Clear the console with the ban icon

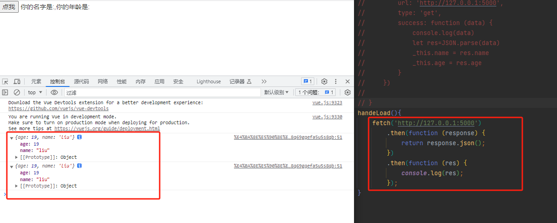click(x=17, y=92)
